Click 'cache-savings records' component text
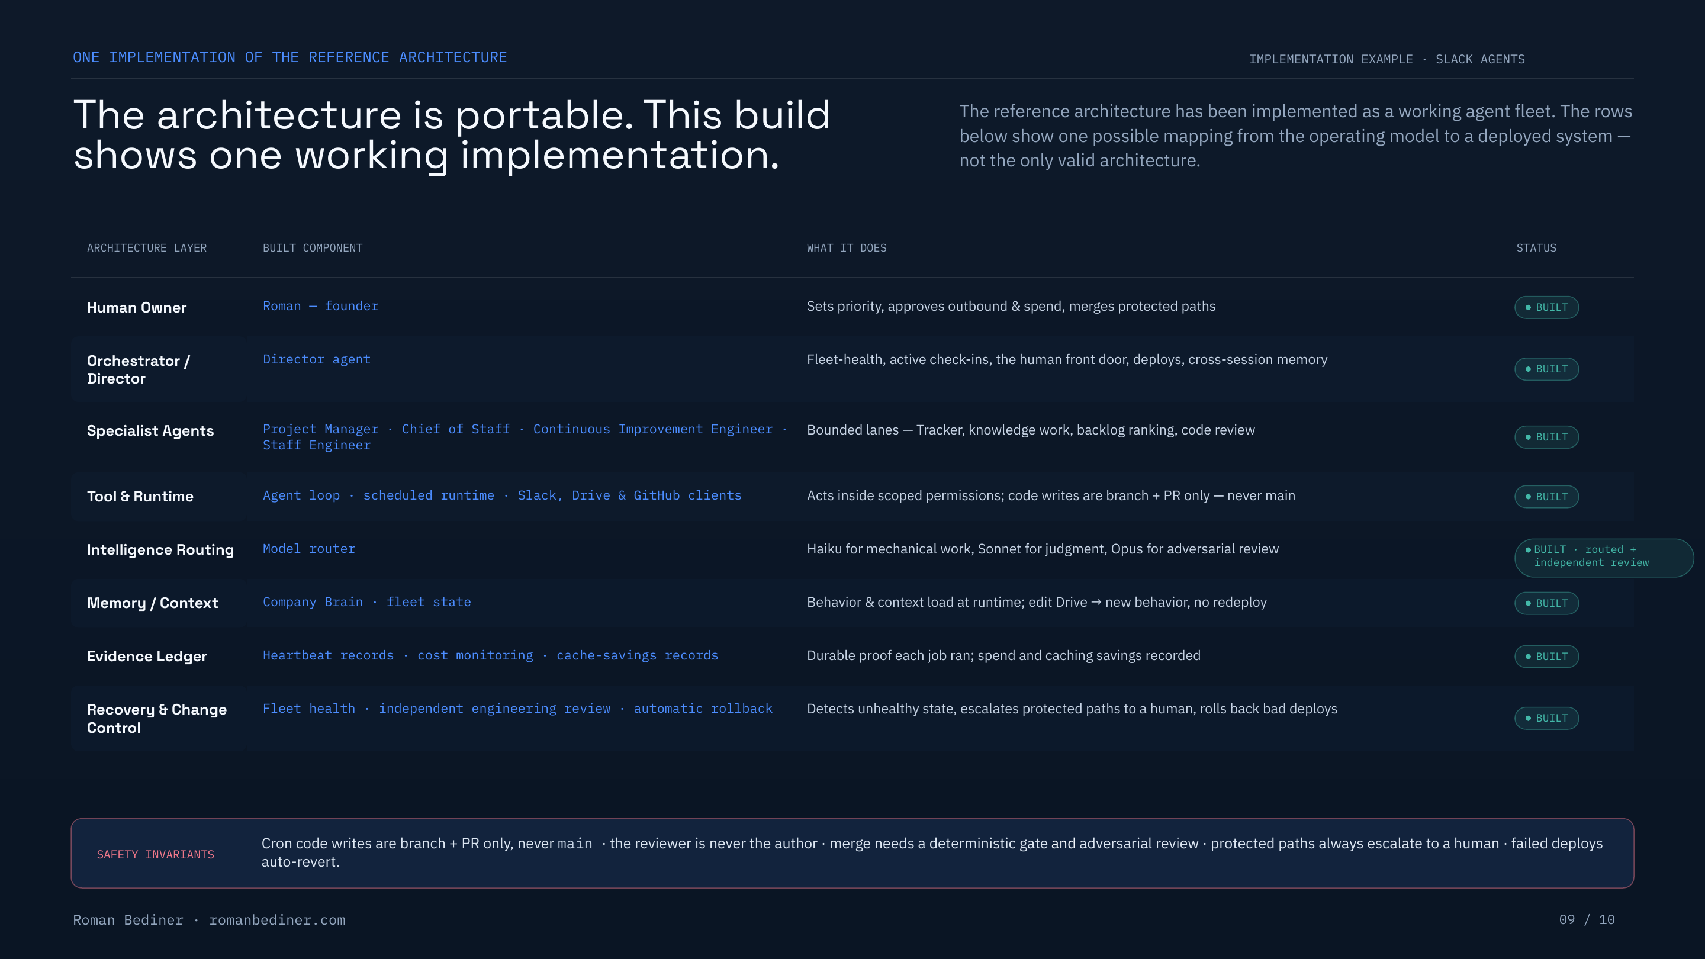Viewport: 1705px width, 959px height. coord(637,655)
